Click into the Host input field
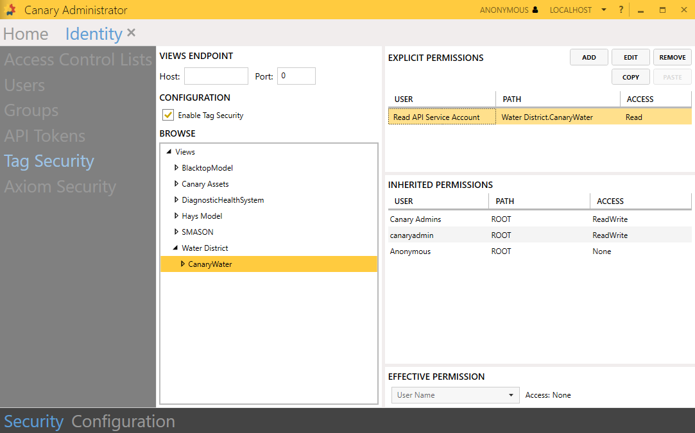 216,76
